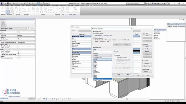Click the Save icon in quick access toolbar
This screenshot has height=104, width=186.
[x=8, y=3]
